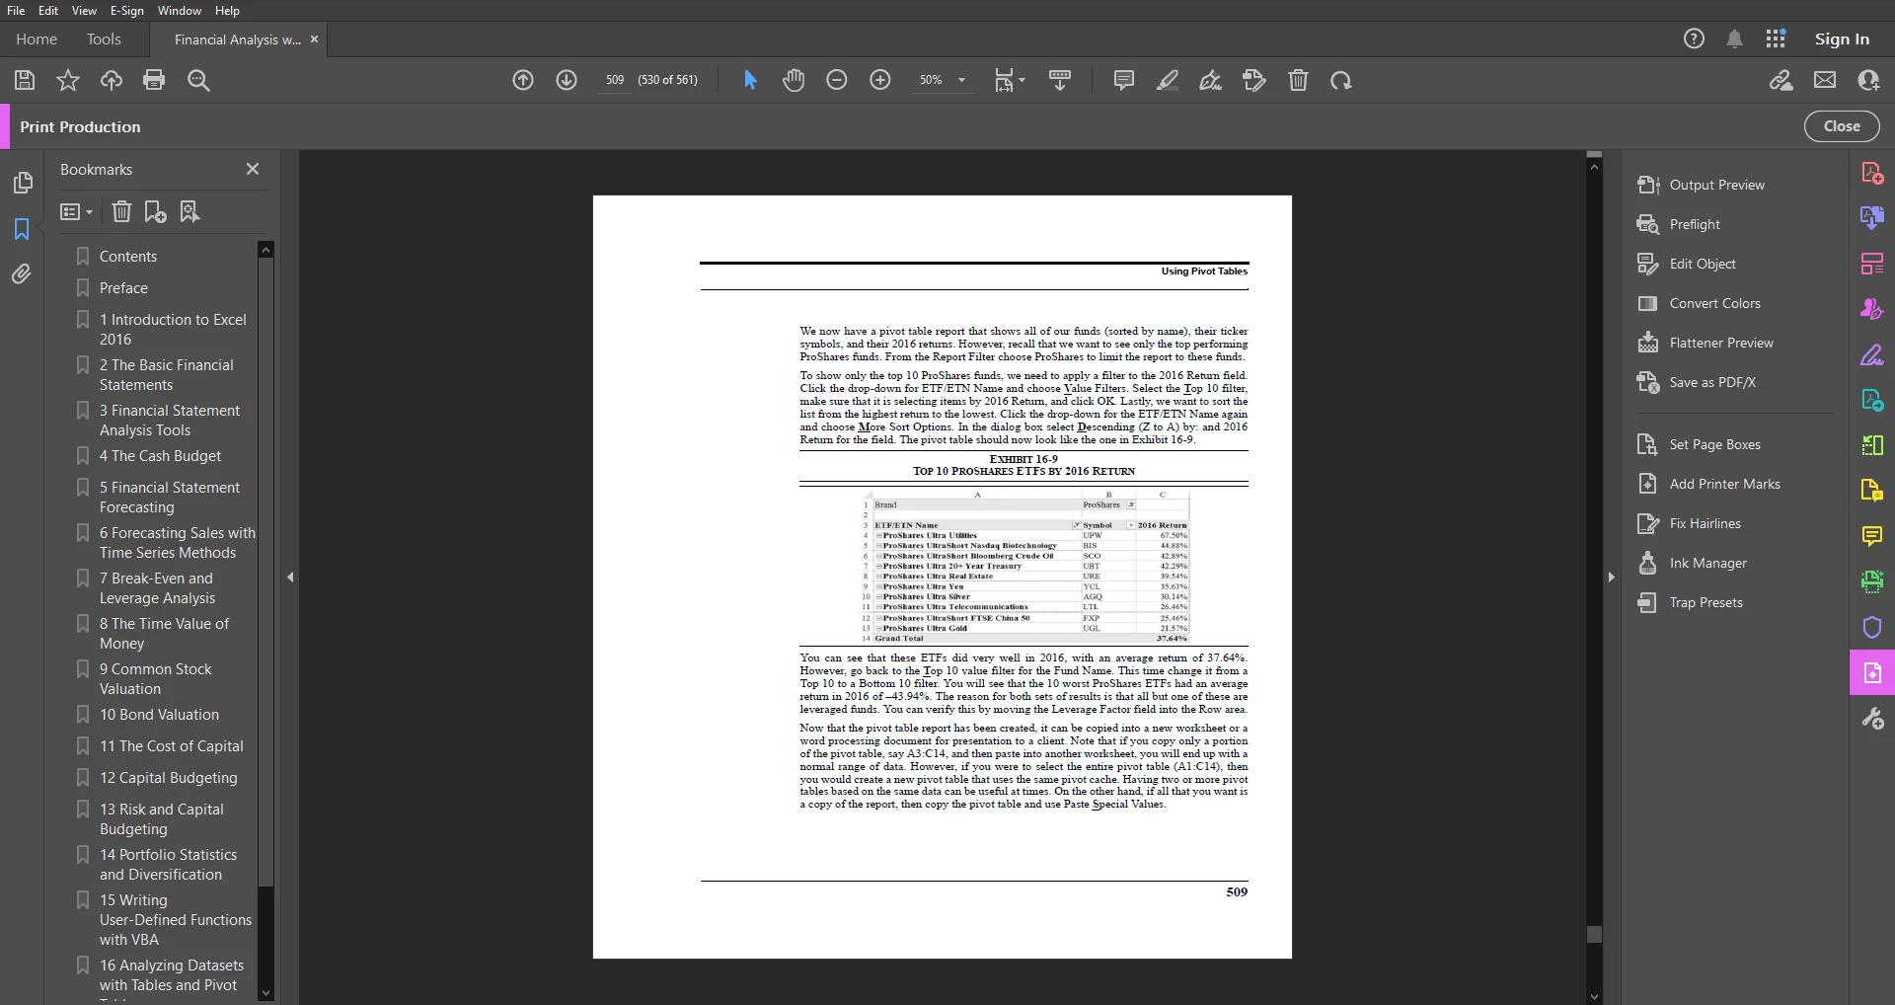
Task: Delete page using the toolbar trash icon
Action: (1298, 80)
